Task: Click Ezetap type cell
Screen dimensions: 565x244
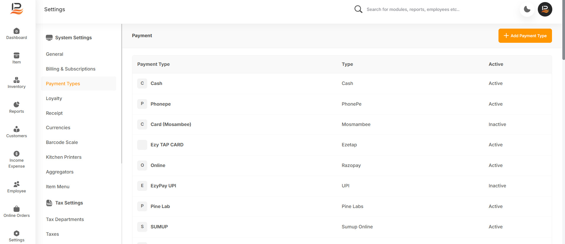Action: 349,145
